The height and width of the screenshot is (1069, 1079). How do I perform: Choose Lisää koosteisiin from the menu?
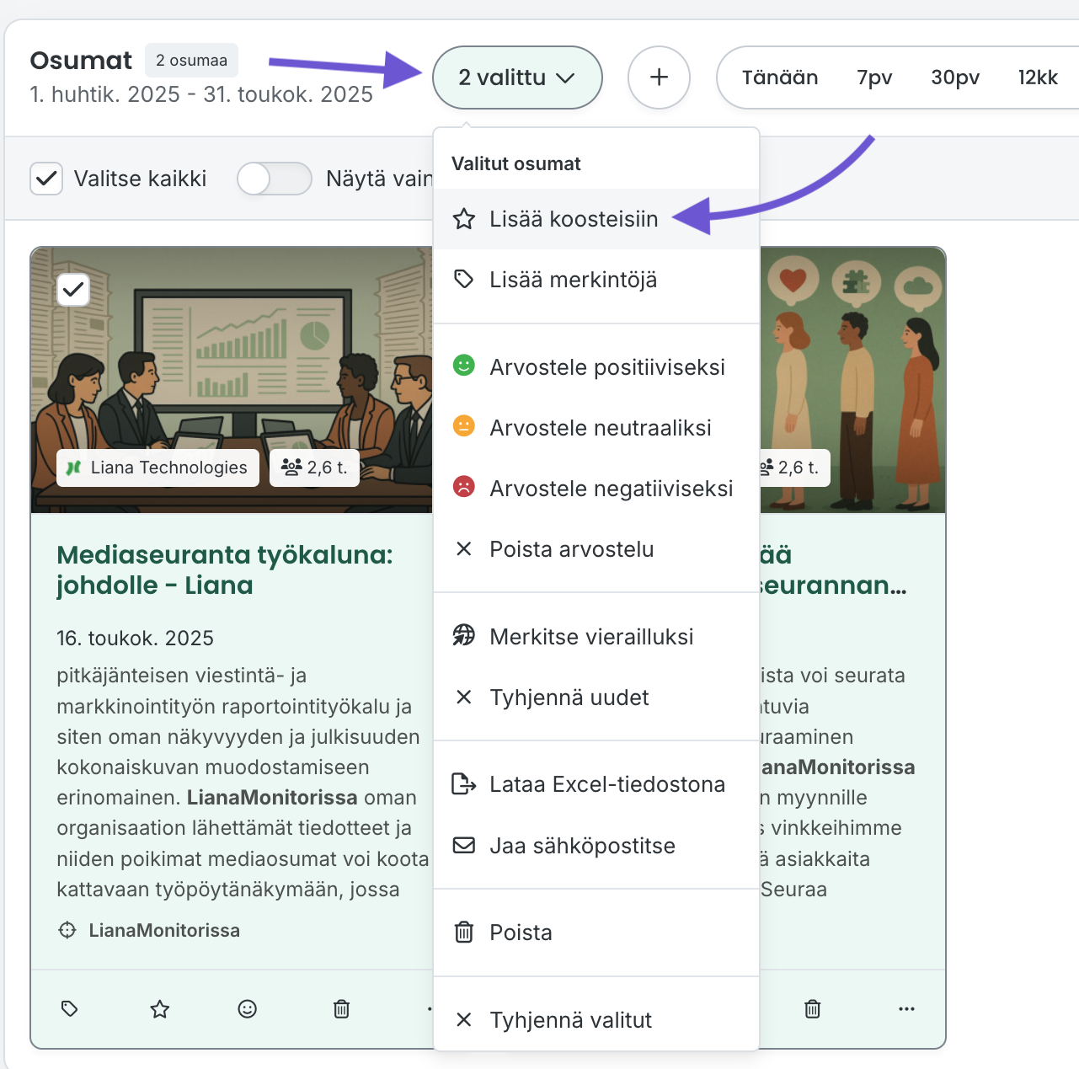click(x=596, y=219)
